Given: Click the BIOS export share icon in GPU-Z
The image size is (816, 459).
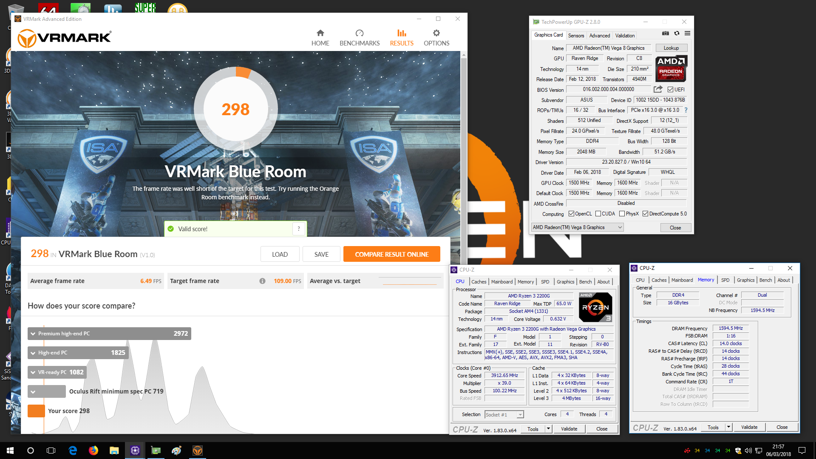Looking at the screenshot, I should tap(658, 89).
